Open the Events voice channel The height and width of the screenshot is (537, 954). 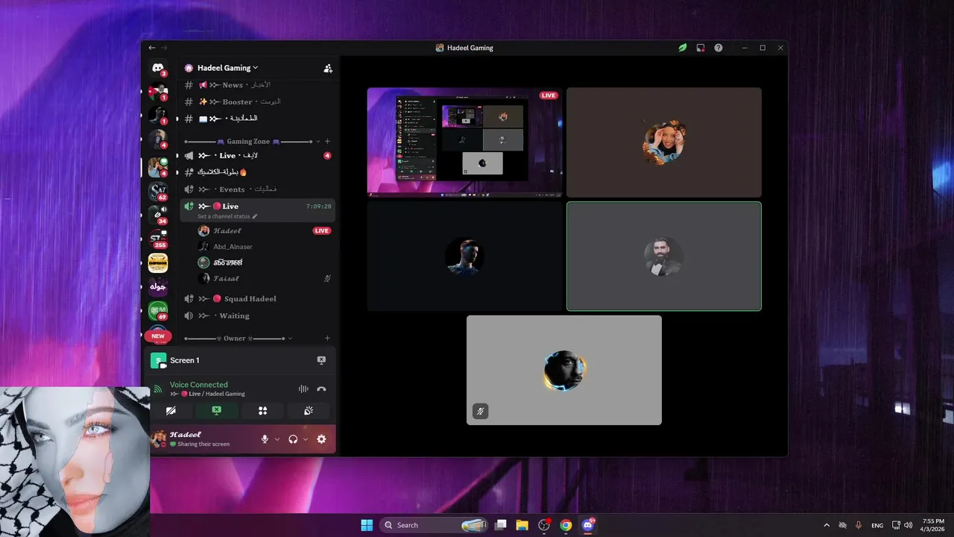click(257, 189)
